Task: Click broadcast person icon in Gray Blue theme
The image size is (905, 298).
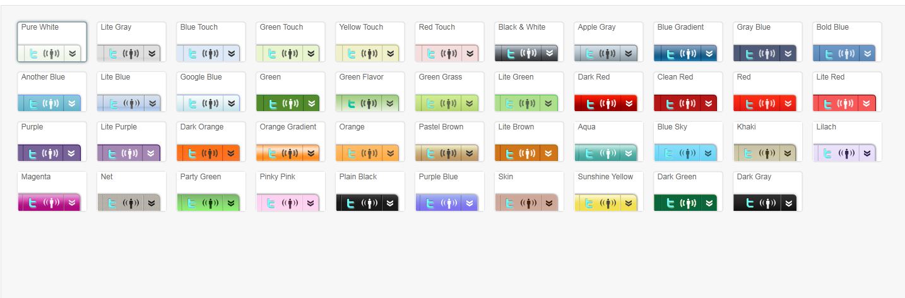Action: 767,54
